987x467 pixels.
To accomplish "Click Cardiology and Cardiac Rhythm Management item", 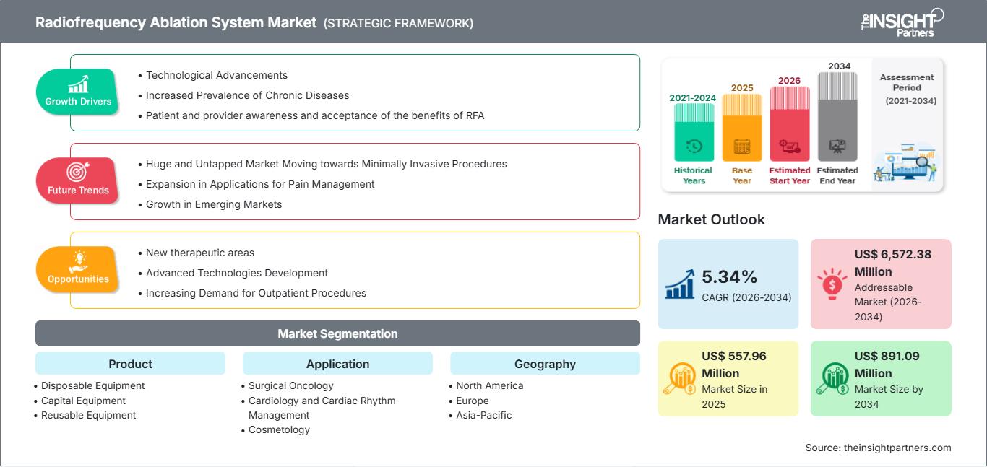I will 322,408.
